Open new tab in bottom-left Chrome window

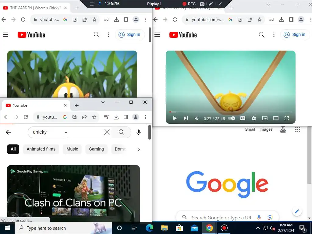click(77, 105)
